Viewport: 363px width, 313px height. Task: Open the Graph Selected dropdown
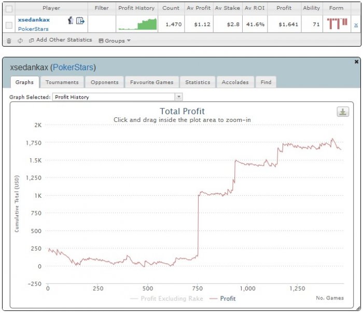click(x=178, y=97)
